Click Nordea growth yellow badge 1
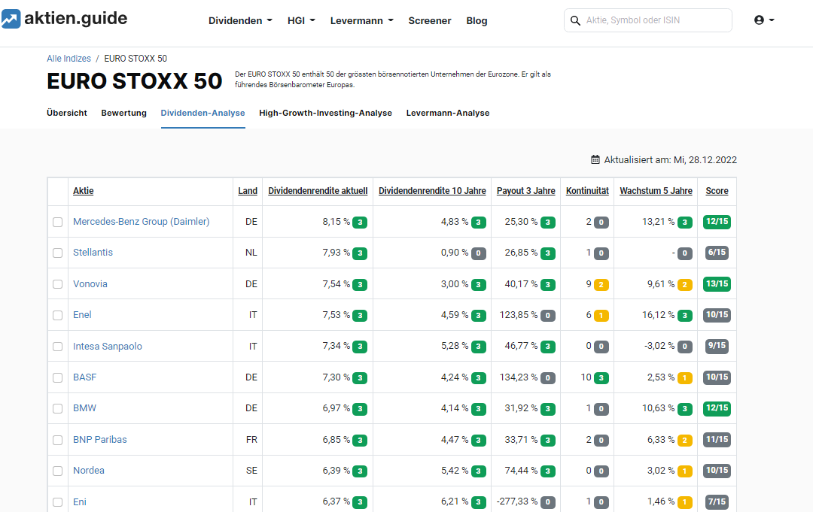Screen dimensions: 813x512 [685, 471]
